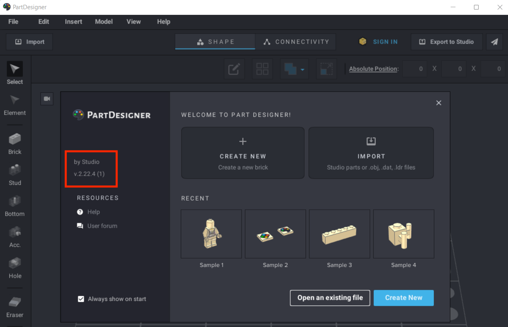Screen dimensions: 508x327
Task: Select the Acc. tool in sidebar
Action: (x=15, y=237)
